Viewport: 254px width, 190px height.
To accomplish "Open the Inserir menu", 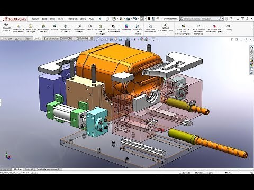I will [x=61, y=18].
